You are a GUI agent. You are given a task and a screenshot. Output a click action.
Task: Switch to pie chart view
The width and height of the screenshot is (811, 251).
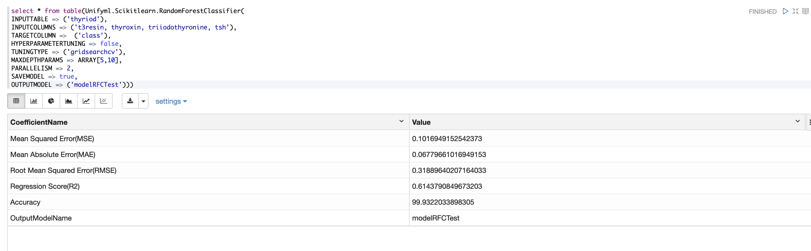click(51, 101)
